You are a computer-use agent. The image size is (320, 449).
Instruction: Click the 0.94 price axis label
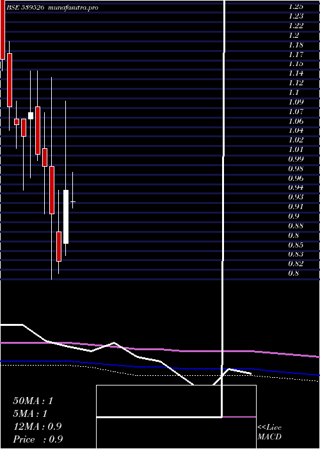[296, 187]
